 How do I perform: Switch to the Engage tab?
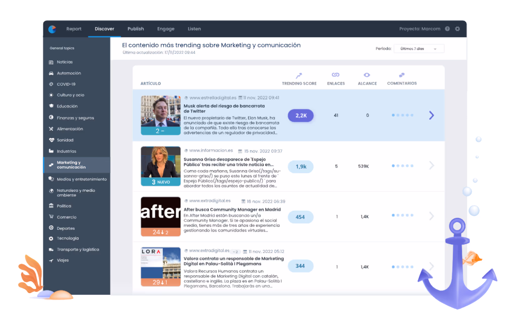pyautogui.click(x=166, y=29)
